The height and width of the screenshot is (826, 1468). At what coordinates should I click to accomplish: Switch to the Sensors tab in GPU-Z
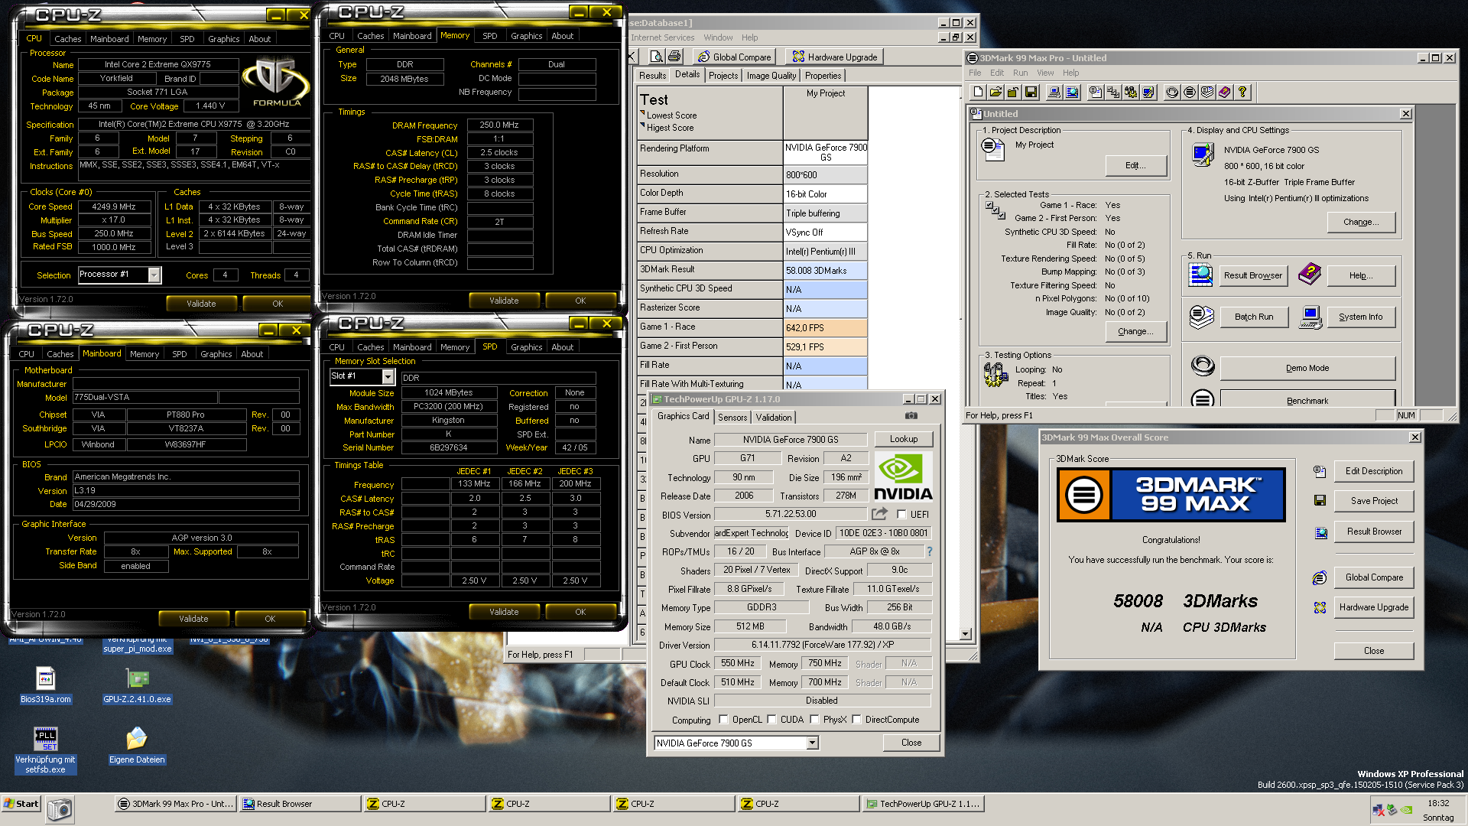pos(732,418)
